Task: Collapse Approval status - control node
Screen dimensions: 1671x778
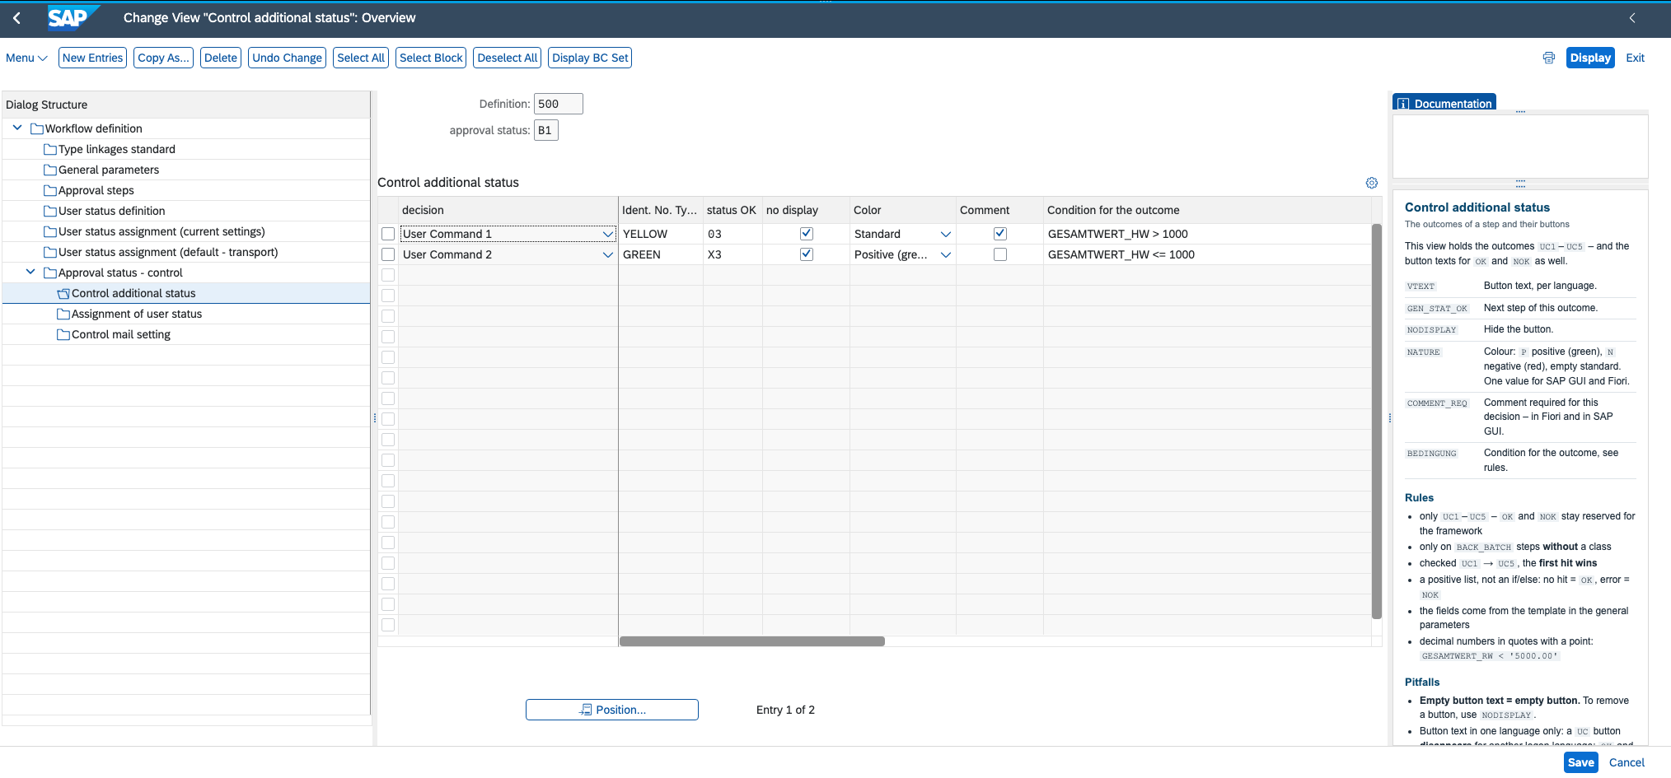Action: [x=30, y=273]
